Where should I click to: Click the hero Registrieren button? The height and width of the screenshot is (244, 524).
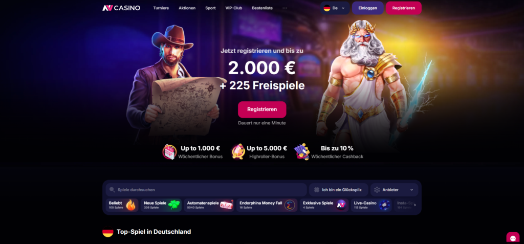[x=262, y=109]
